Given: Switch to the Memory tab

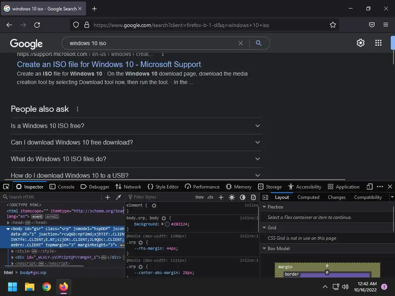Looking at the screenshot, I should pos(238,187).
